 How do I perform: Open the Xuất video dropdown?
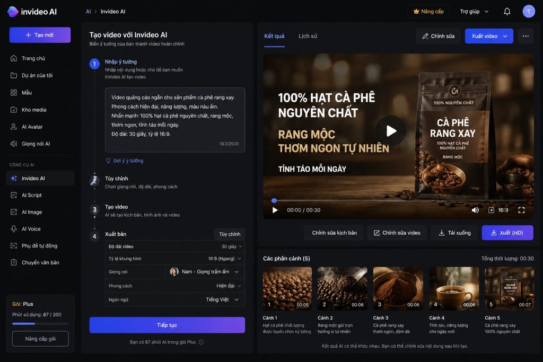[489, 36]
